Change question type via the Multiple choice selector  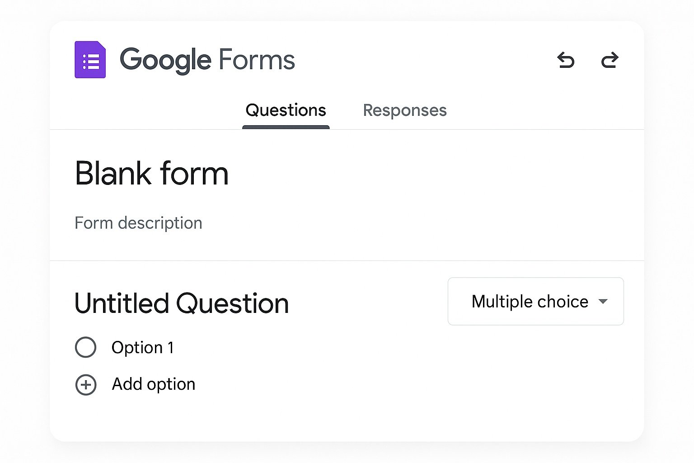pyautogui.click(x=535, y=302)
